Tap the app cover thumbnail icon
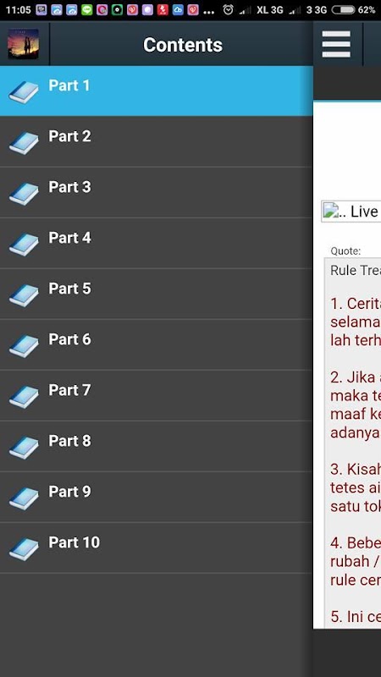The image size is (381, 677). coord(24,44)
